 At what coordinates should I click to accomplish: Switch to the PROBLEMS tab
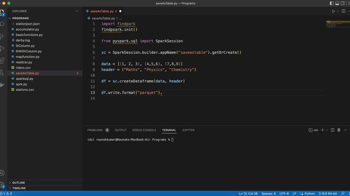(x=98, y=130)
